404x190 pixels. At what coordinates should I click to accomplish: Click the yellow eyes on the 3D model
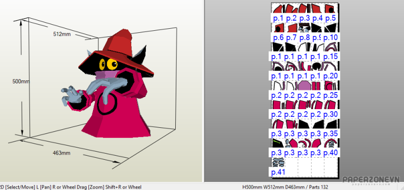click(x=109, y=64)
